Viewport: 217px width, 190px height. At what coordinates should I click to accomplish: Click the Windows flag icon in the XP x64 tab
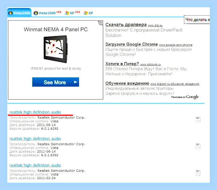[67, 13]
